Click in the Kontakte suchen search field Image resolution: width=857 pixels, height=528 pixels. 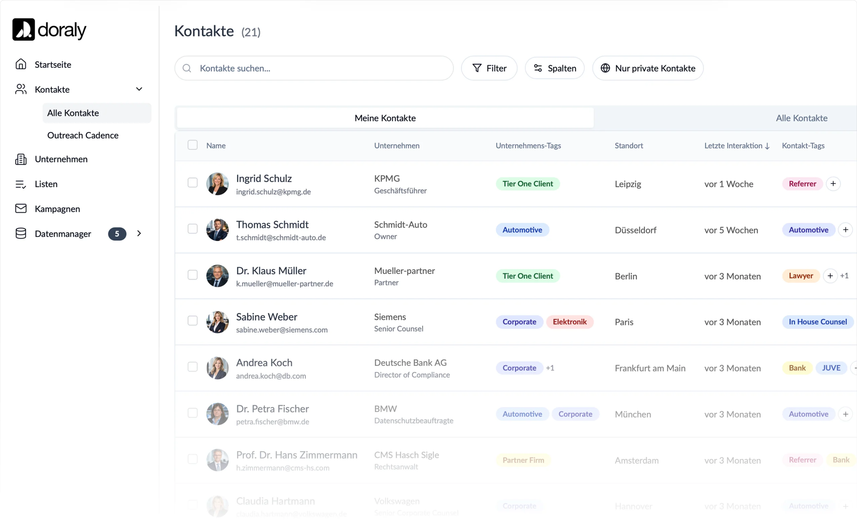click(314, 68)
